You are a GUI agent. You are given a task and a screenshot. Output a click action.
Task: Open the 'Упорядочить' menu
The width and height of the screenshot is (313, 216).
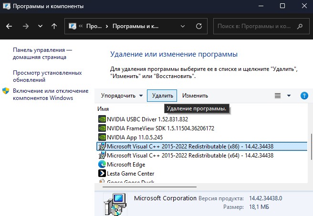[x=122, y=96]
